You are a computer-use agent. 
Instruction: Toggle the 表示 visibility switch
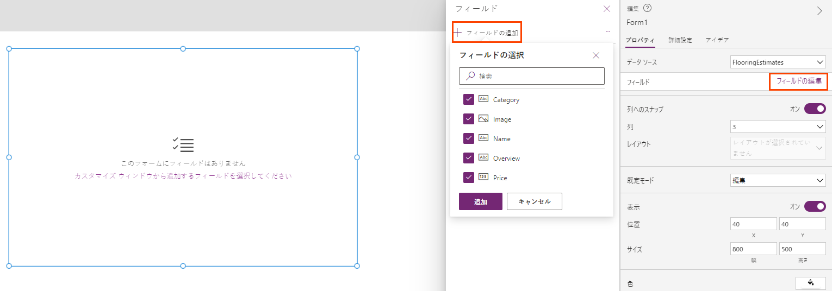[815, 206]
